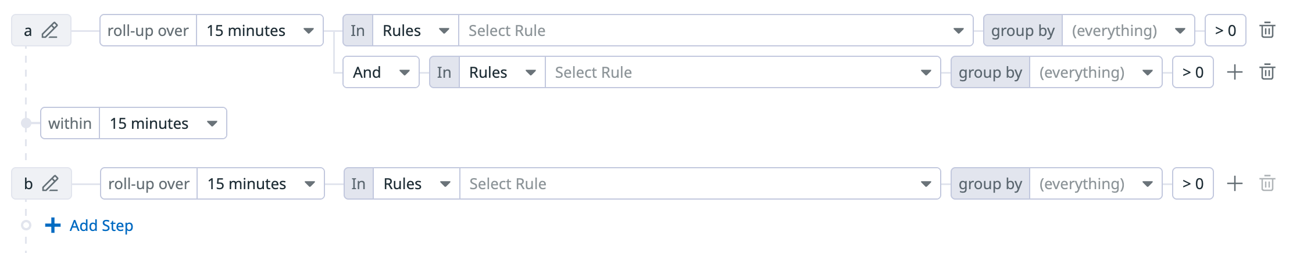This screenshot has width=1300, height=253.
Task: Delete step a's first query with trash icon
Action: point(1267,30)
